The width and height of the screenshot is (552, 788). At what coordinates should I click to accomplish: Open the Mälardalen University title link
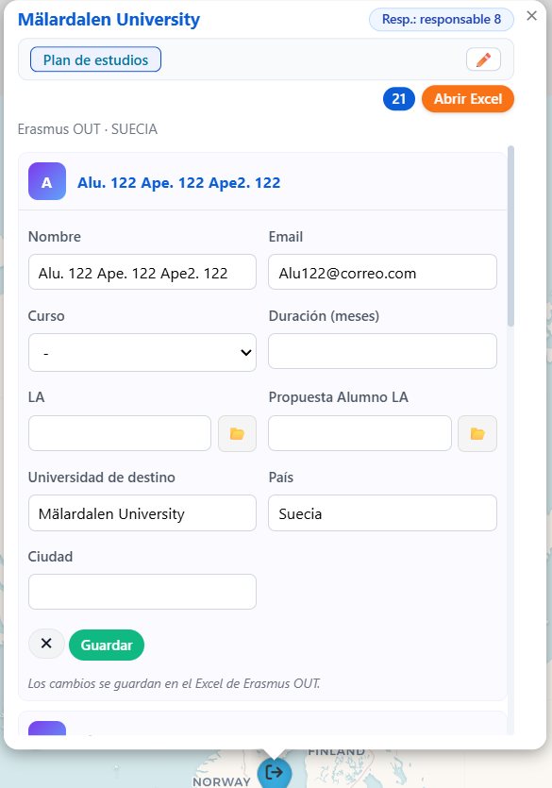(109, 20)
